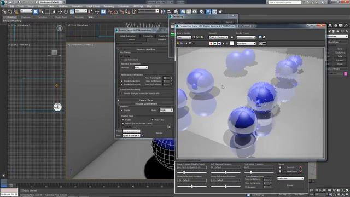Click the Image Precision slider handle
Screen dimensions: 350x197
pos(184,172)
